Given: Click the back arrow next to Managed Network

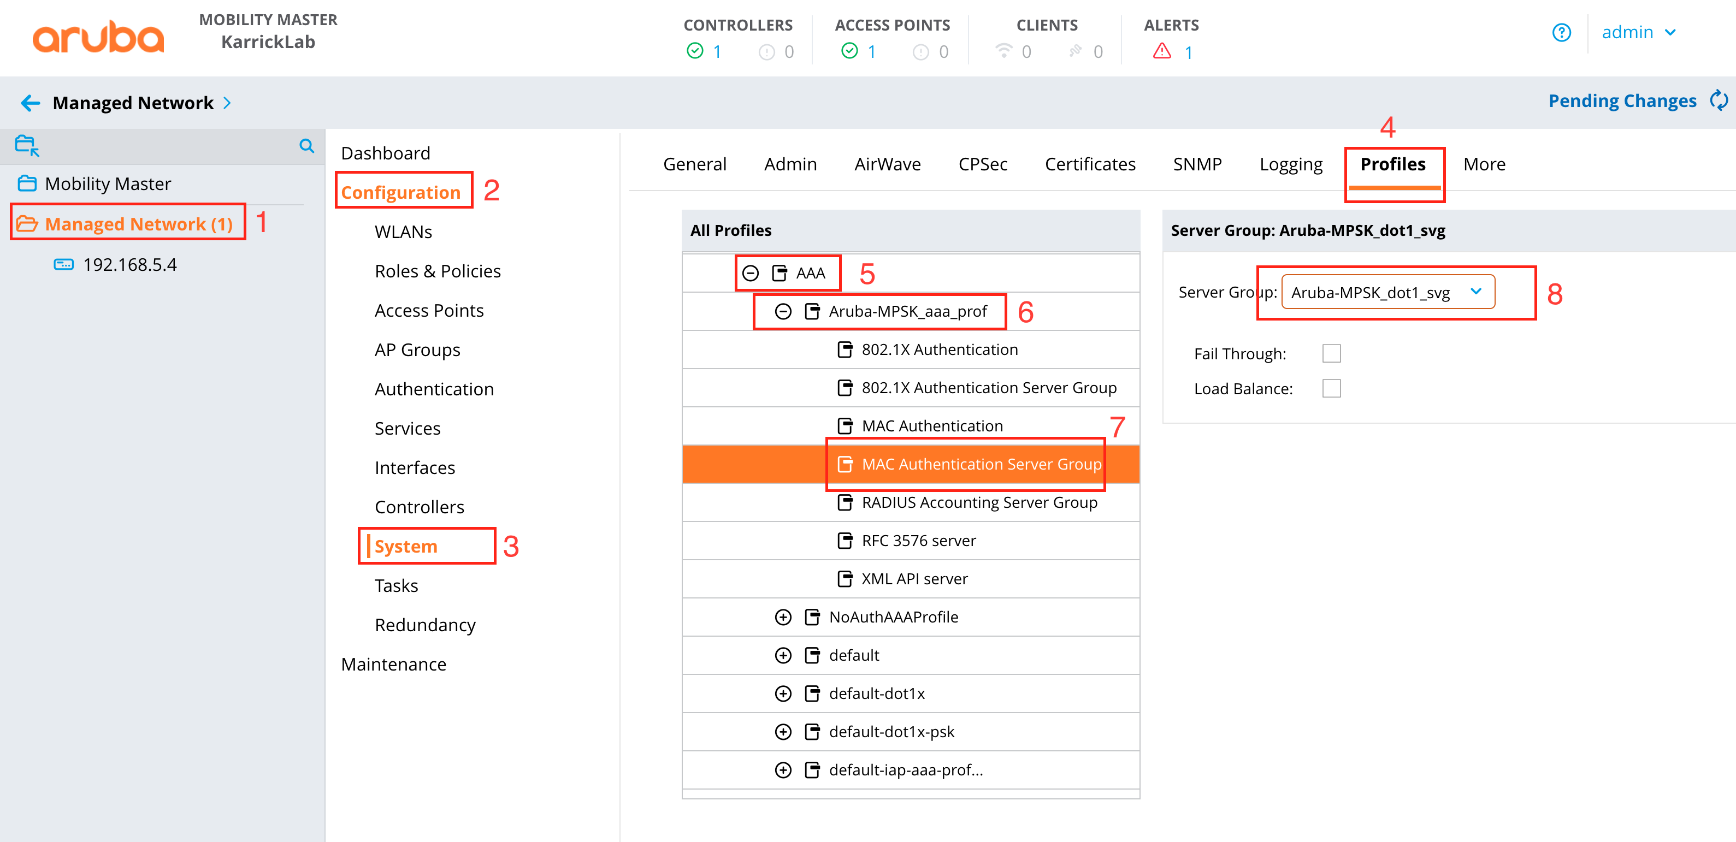Looking at the screenshot, I should [31, 103].
